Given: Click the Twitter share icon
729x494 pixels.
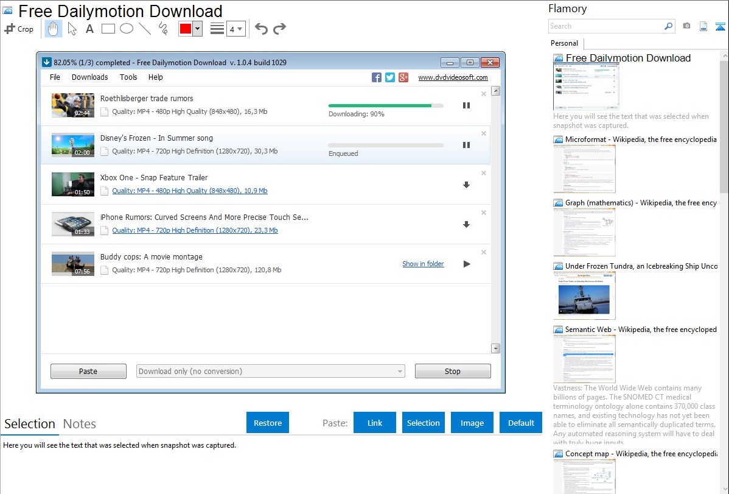Looking at the screenshot, I should 390,77.
